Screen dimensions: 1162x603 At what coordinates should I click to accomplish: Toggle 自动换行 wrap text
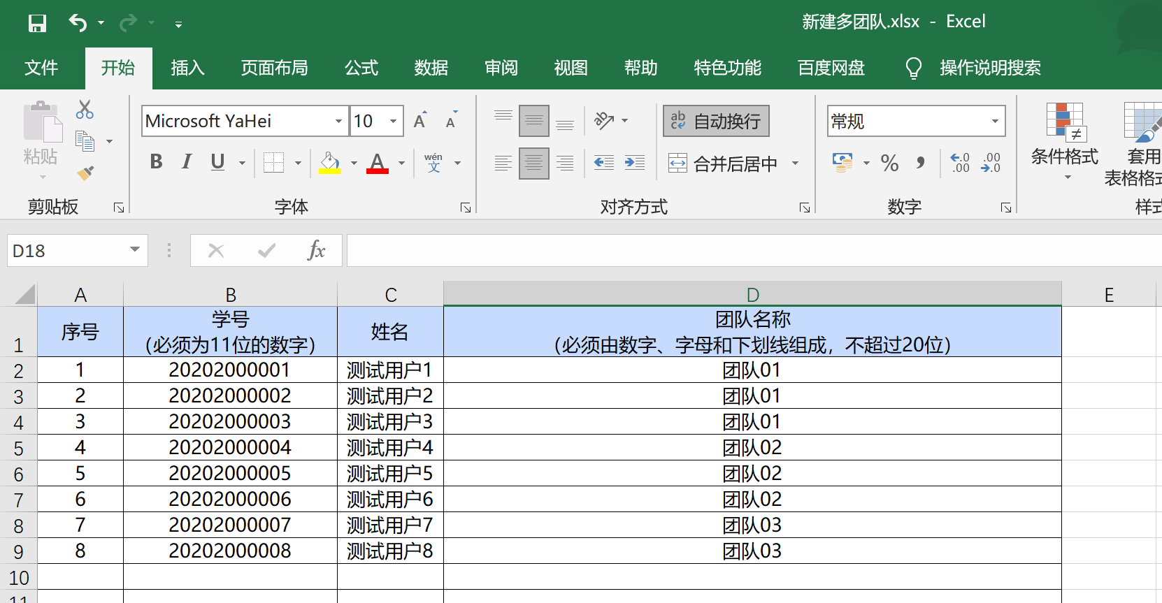click(x=717, y=121)
